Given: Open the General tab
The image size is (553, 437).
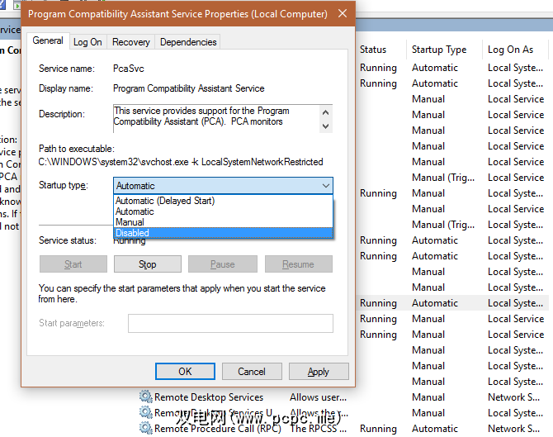Looking at the screenshot, I should [x=48, y=40].
